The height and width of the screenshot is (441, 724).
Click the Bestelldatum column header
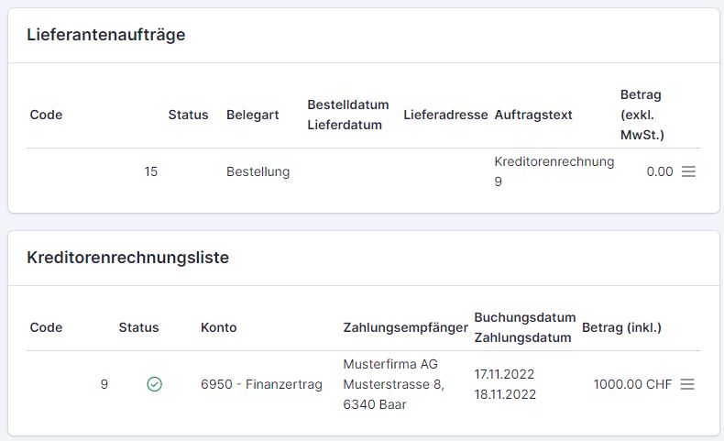[x=348, y=105]
